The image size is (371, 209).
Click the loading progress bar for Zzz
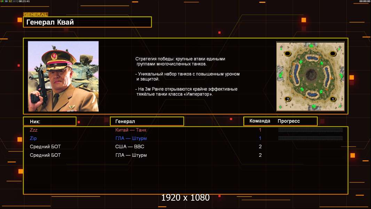pyautogui.click(x=310, y=130)
